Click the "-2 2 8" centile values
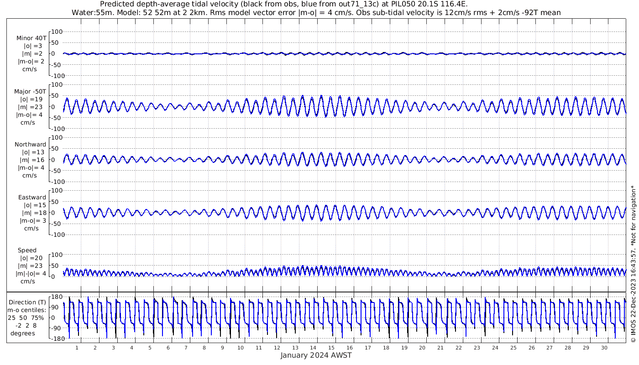 click(26, 326)
